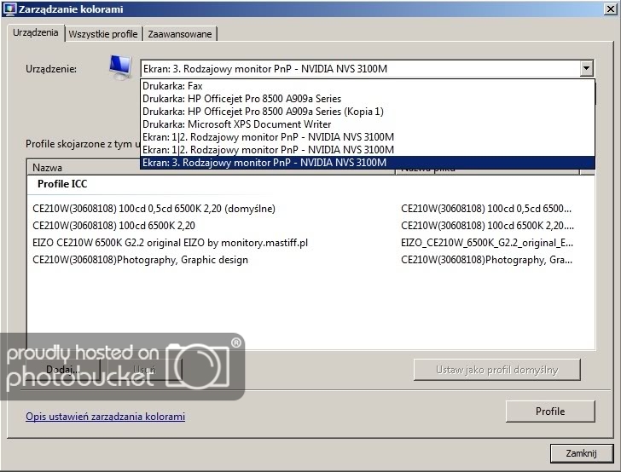Select Drukarka: Microsoft XPS Document Writer

[x=367, y=124]
